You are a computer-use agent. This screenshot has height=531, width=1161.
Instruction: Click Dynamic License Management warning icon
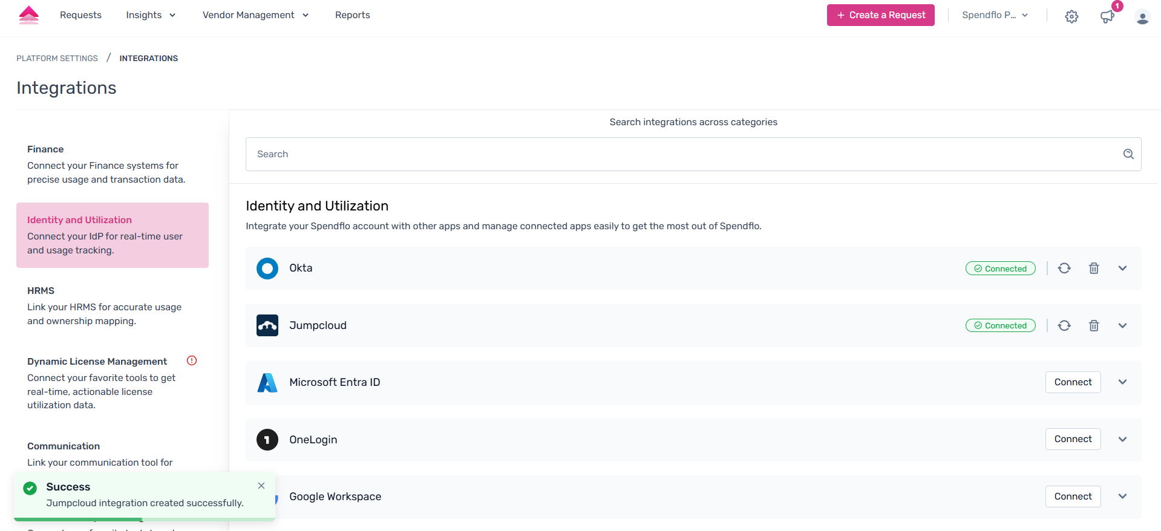[x=192, y=361]
